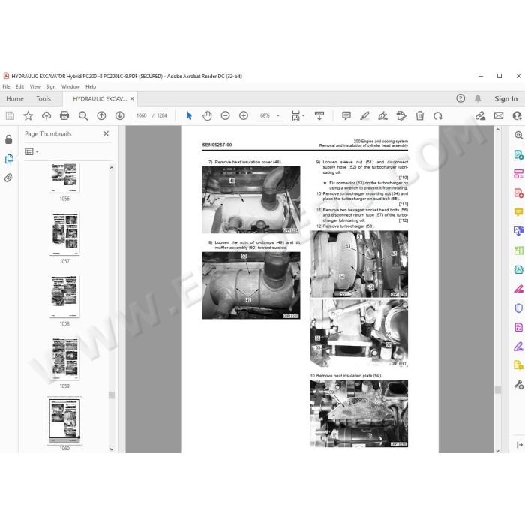Click the page number field

point(142,115)
